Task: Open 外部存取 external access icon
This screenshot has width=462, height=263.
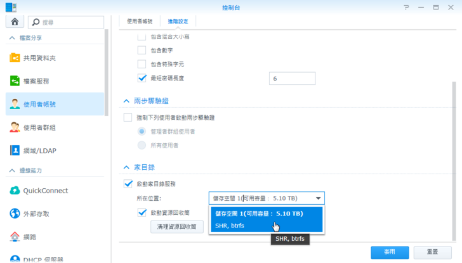Action: pos(15,214)
